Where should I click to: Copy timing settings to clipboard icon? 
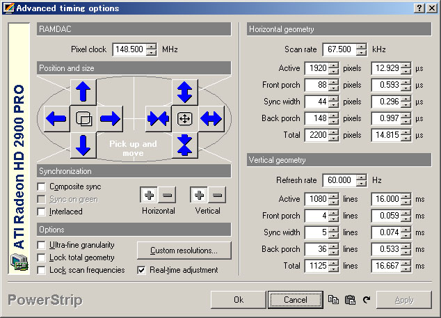[x=334, y=300]
